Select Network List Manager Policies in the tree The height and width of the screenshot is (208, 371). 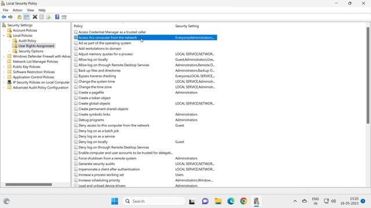(x=35, y=62)
